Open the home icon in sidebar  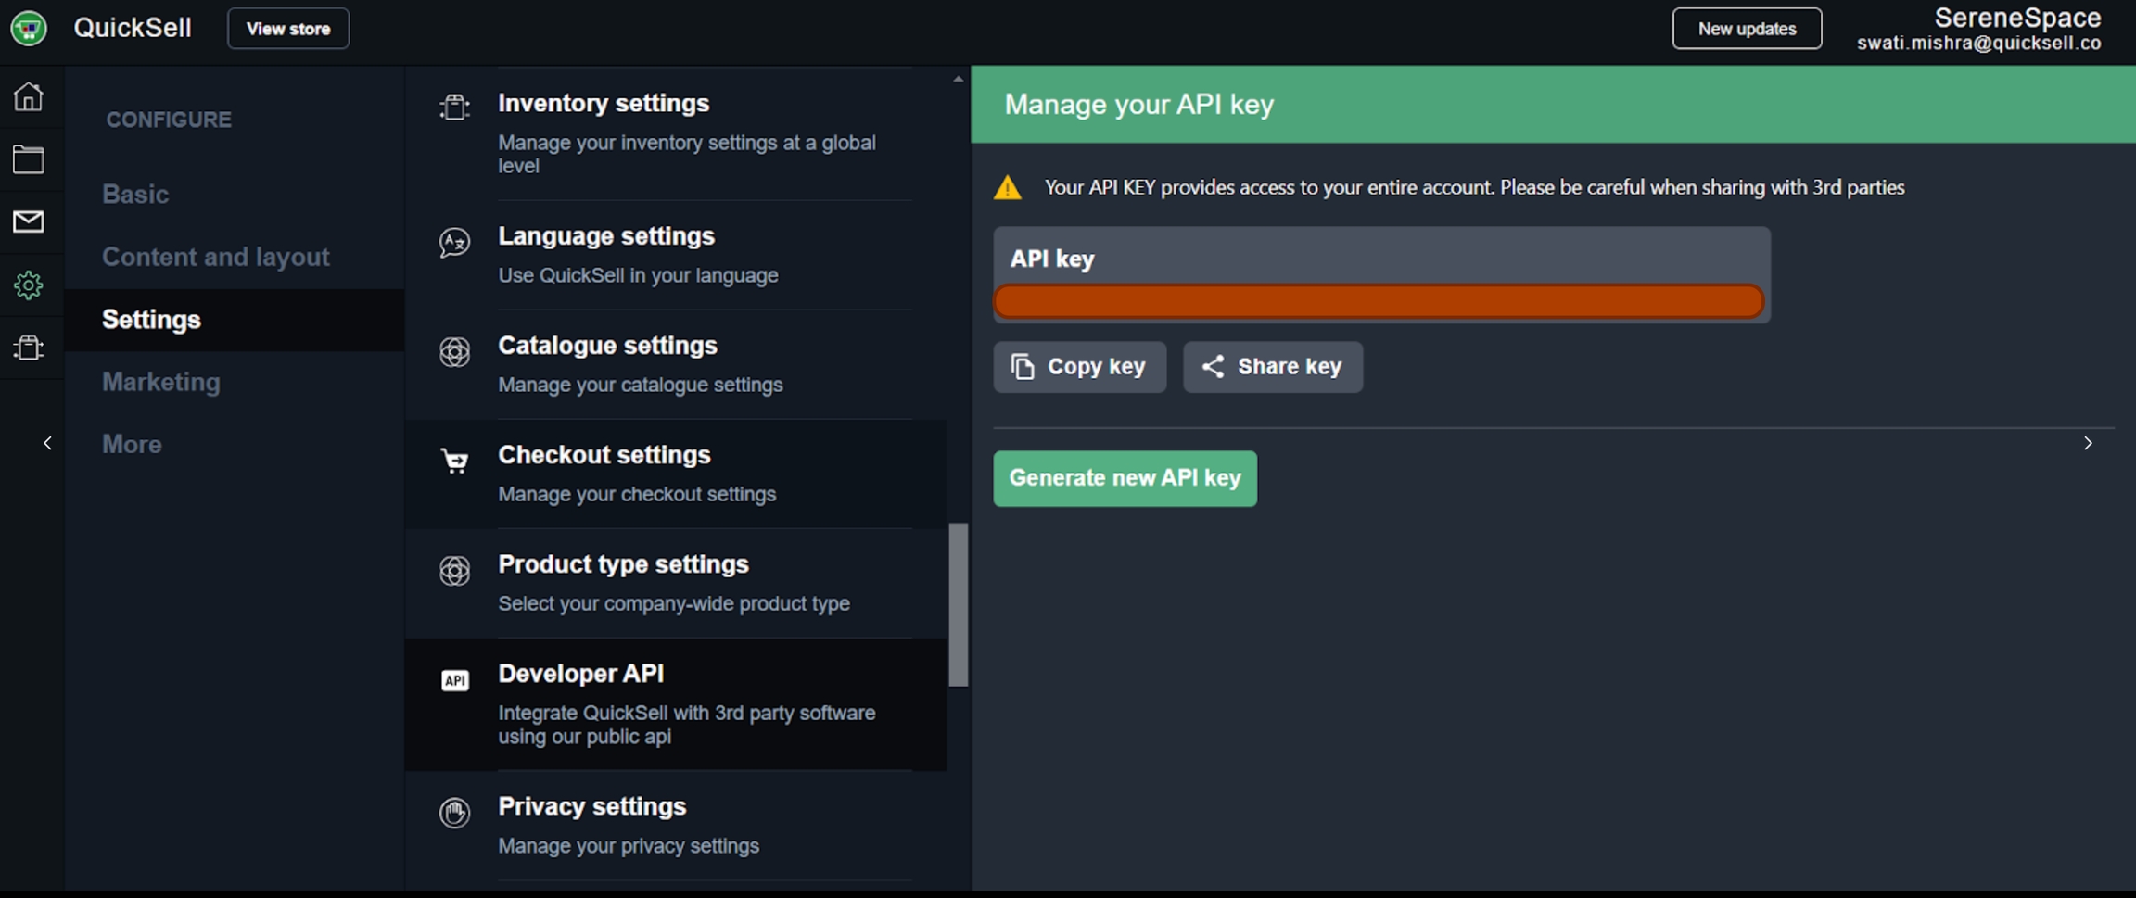click(x=29, y=96)
